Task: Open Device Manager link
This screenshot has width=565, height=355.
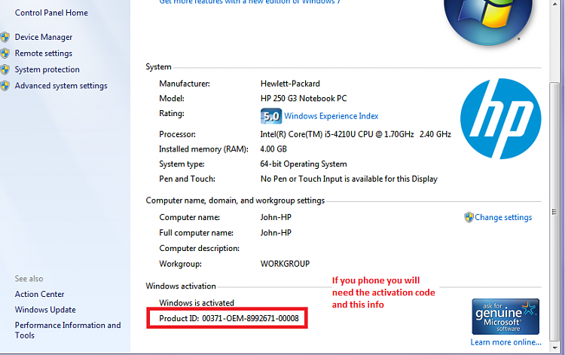Action: [44, 37]
